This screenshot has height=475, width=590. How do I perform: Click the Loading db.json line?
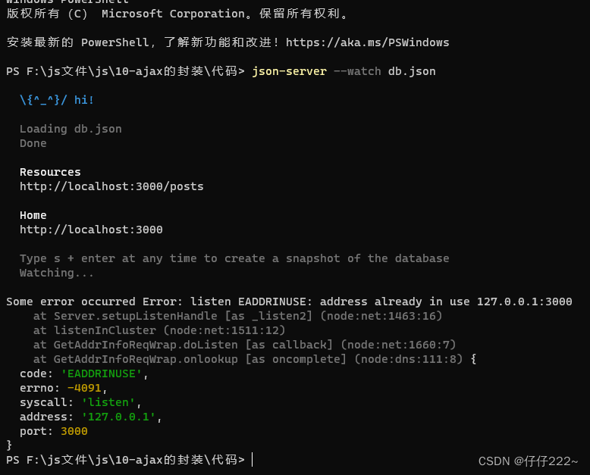[x=71, y=129]
